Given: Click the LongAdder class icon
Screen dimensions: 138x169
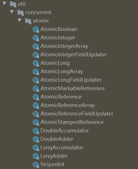Looking at the screenshot, I should point(36,156).
